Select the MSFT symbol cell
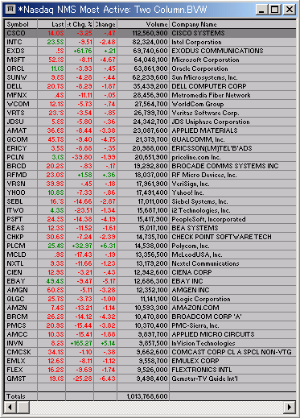This screenshot has height=418, width=300. tap(21, 60)
